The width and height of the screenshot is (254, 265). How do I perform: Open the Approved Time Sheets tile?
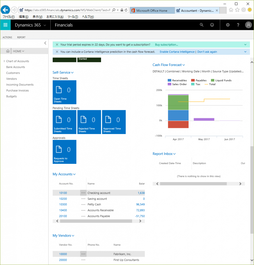[x=114, y=122]
